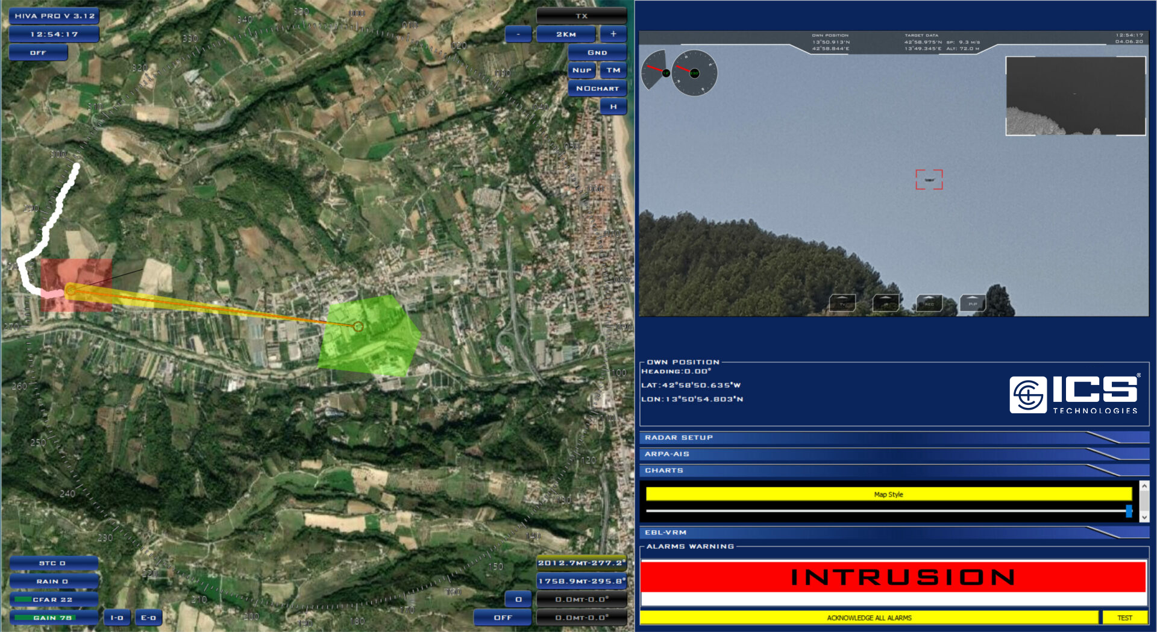Click the red INTRUSION alarm banner

coord(893,577)
